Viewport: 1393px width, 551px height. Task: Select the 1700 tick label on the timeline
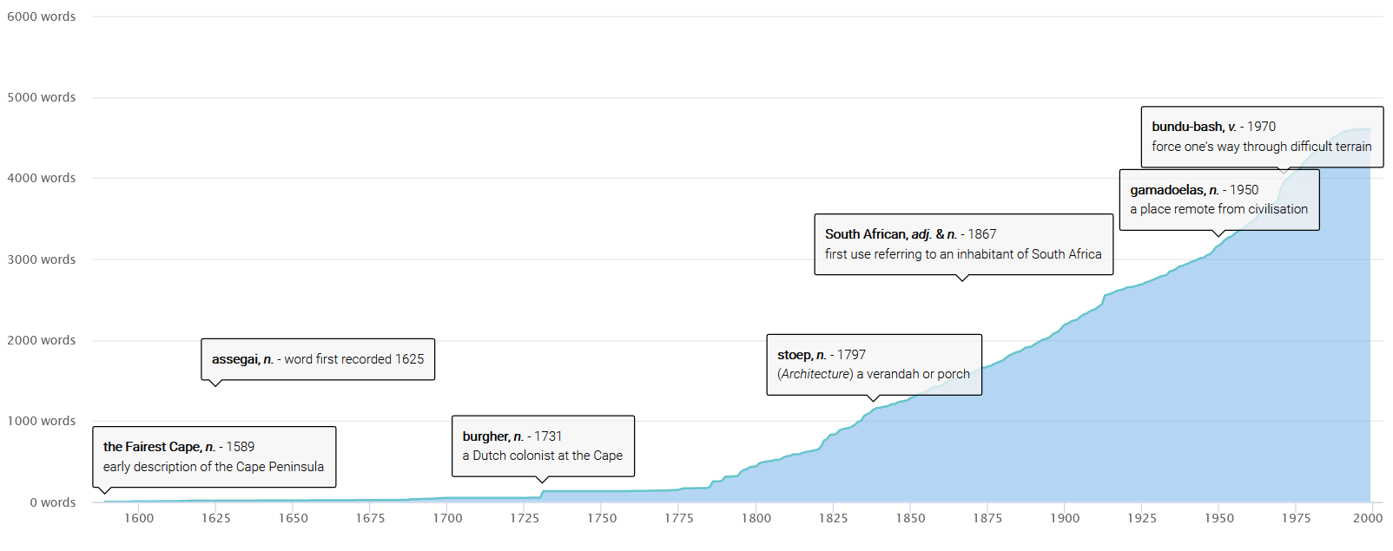click(x=447, y=518)
